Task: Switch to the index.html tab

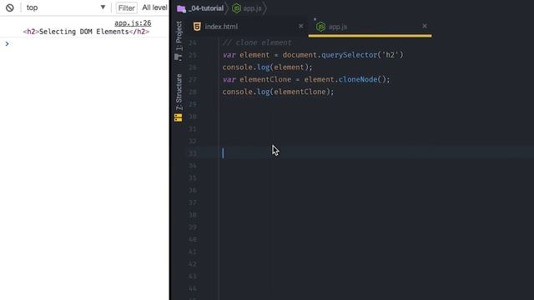Action: coord(221,27)
